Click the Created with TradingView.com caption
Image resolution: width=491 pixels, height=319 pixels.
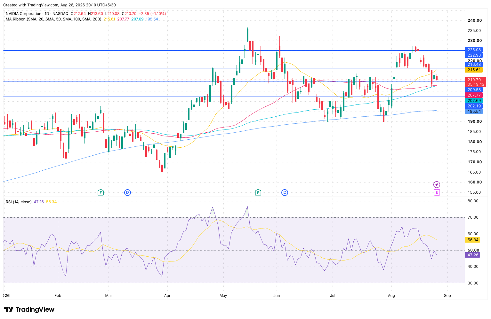coord(59,5)
